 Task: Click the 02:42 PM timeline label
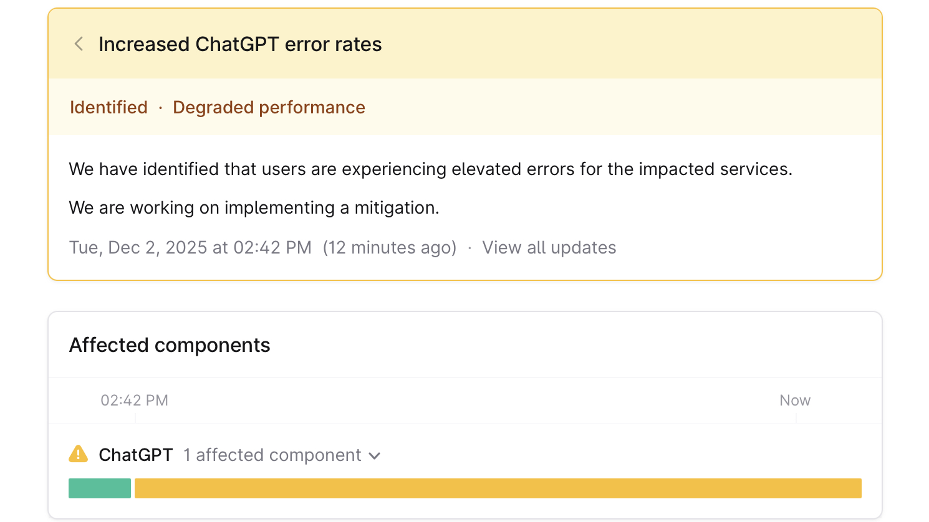[134, 401]
